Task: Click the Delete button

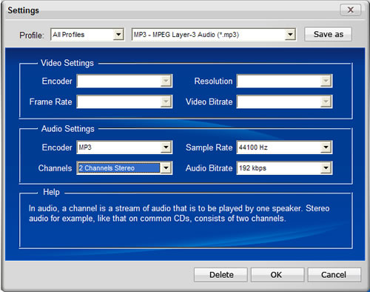Action: click(x=221, y=275)
